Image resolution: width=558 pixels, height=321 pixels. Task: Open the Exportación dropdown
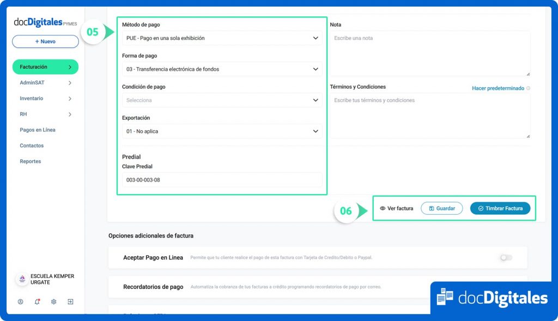[x=222, y=131]
